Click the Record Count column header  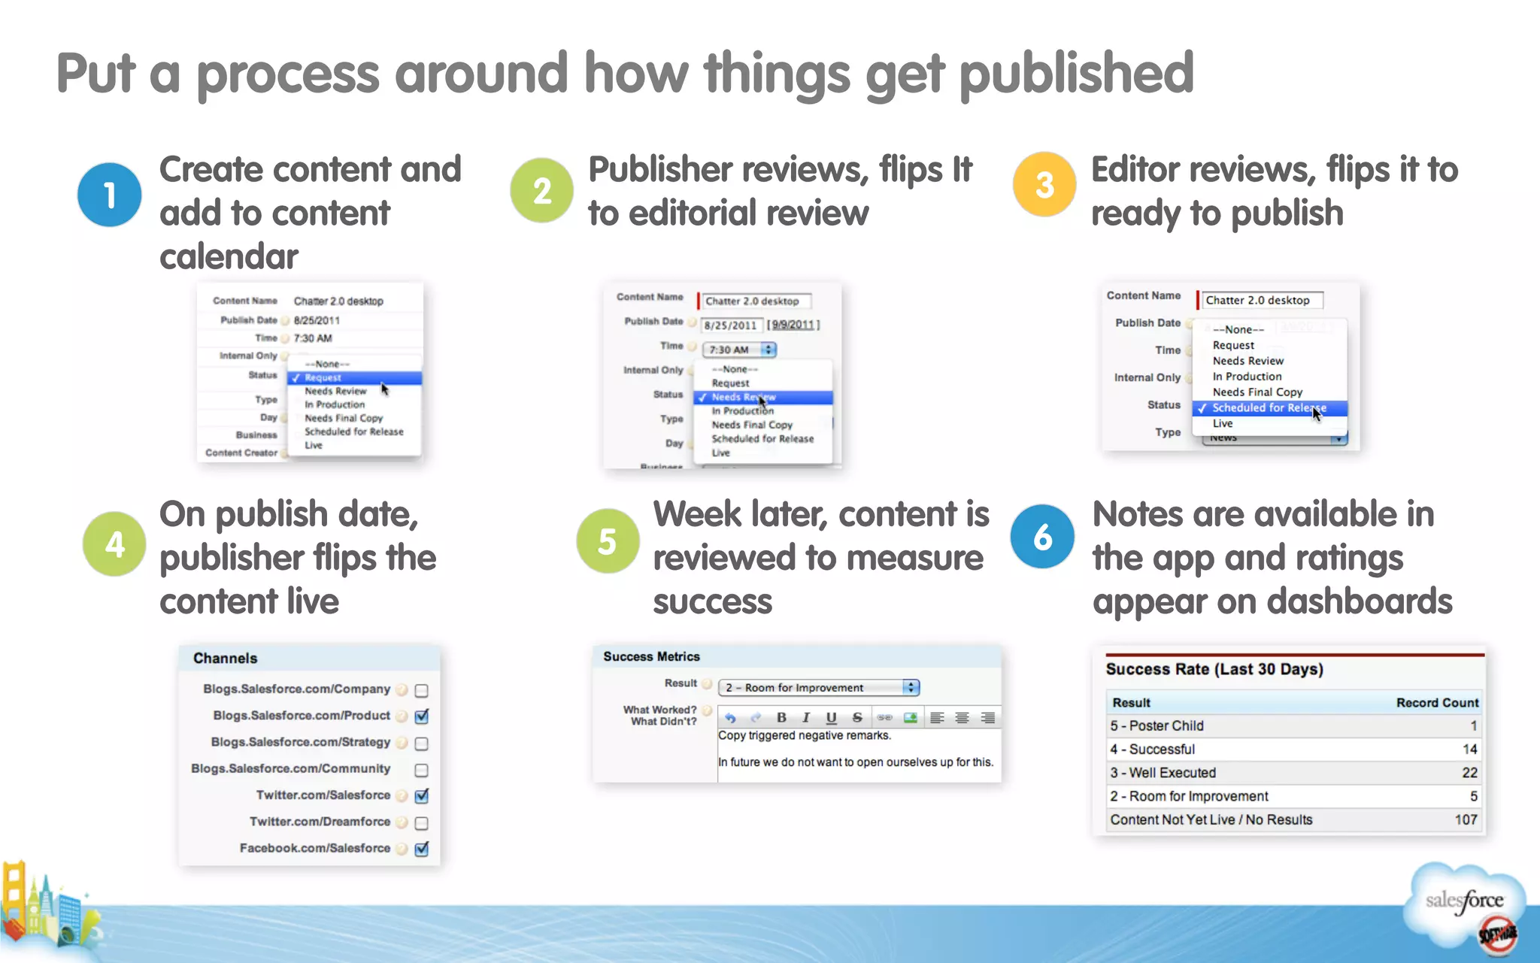(x=1437, y=703)
